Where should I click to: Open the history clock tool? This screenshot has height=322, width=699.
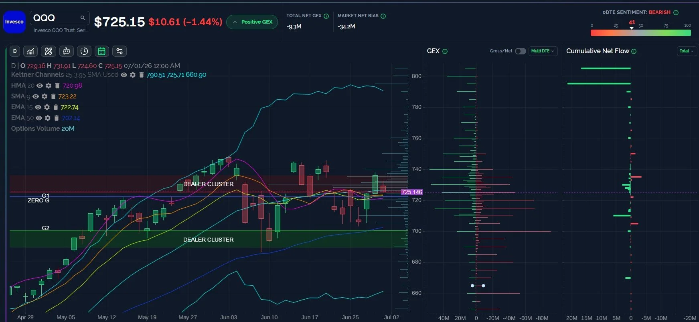point(84,51)
